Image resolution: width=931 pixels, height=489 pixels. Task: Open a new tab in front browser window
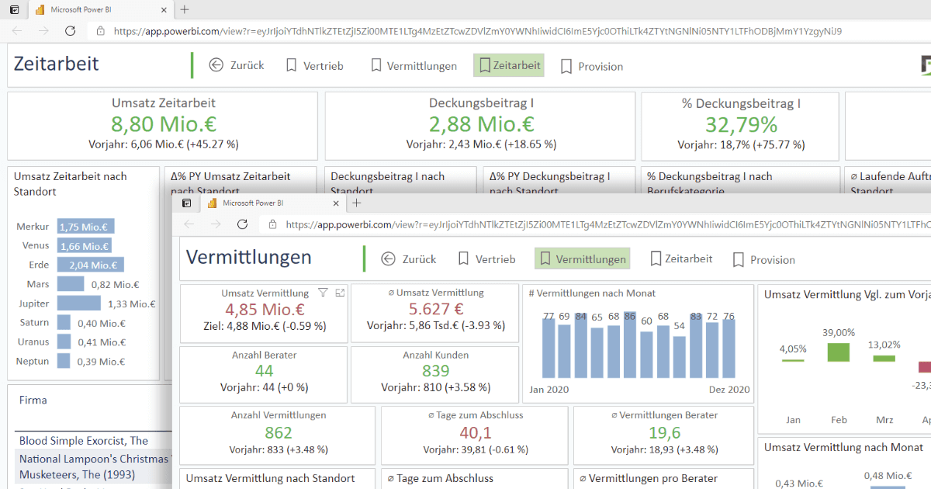click(x=357, y=203)
